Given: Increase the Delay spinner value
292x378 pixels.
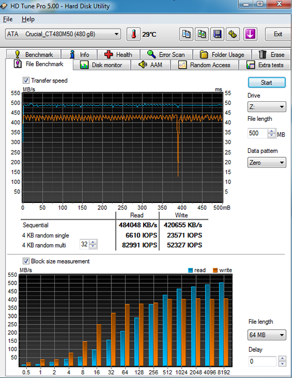Looking at the screenshot, I should 282,358.
